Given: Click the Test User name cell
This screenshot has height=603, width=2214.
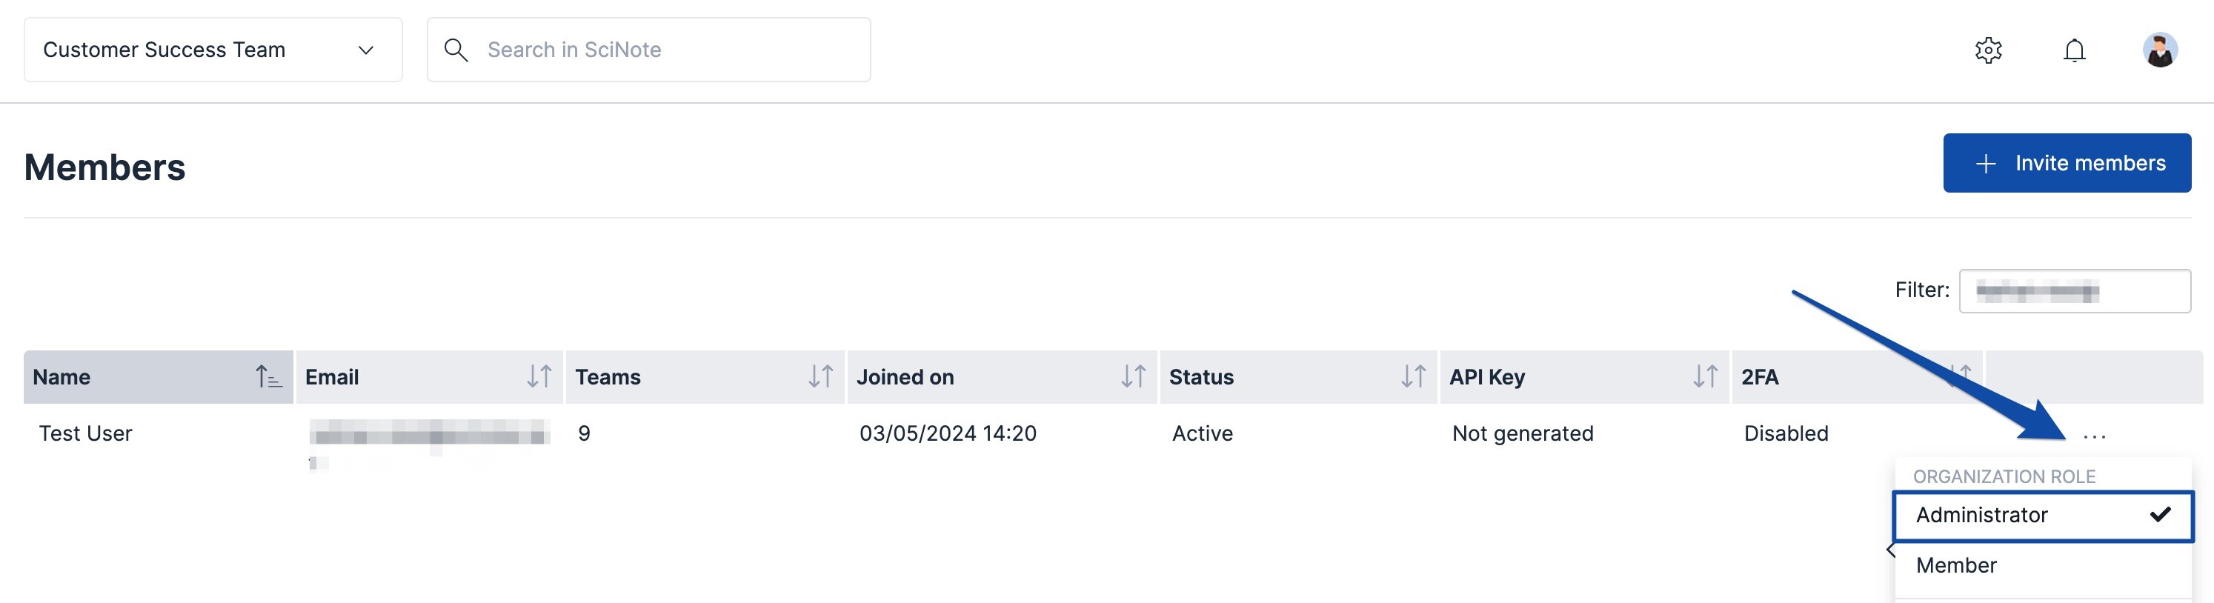Looking at the screenshot, I should tap(86, 434).
